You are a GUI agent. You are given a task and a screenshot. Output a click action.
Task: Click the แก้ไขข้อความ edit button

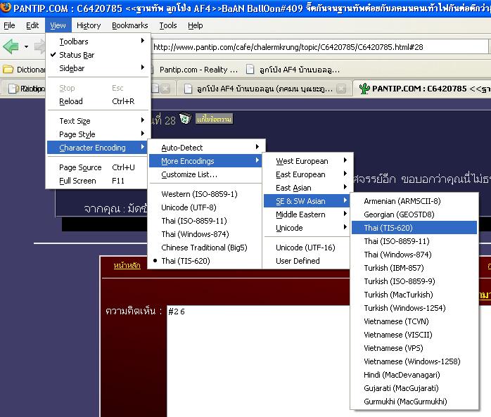(x=214, y=119)
